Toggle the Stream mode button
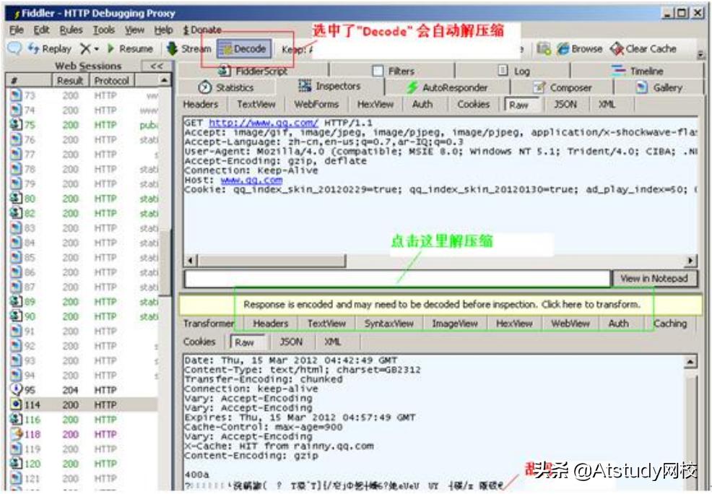The width and height of the screenshot is (712, 494). pos(188,48)
